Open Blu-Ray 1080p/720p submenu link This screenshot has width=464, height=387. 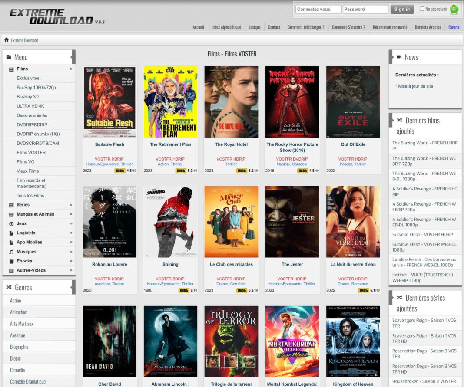click(36, 88)
